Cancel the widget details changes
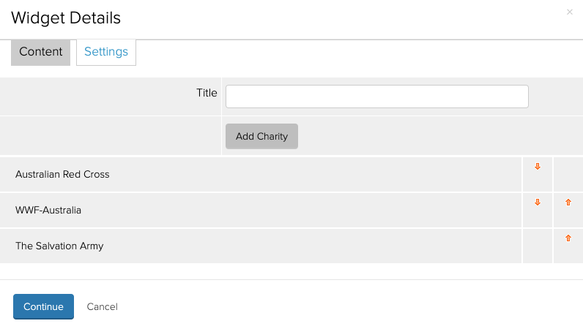 tap(103, 306)
